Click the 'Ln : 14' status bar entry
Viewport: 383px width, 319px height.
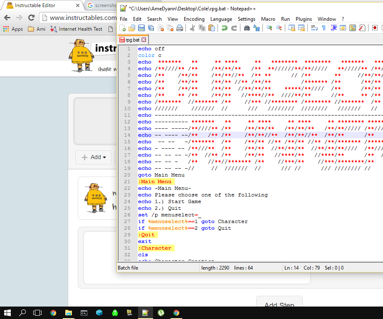(292, 268)
